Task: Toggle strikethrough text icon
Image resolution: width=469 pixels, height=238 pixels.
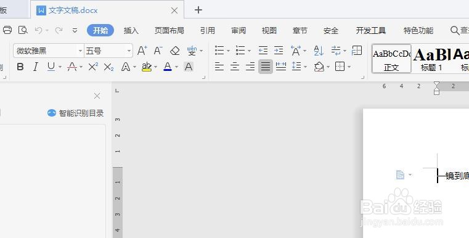Action: (72, 67)
